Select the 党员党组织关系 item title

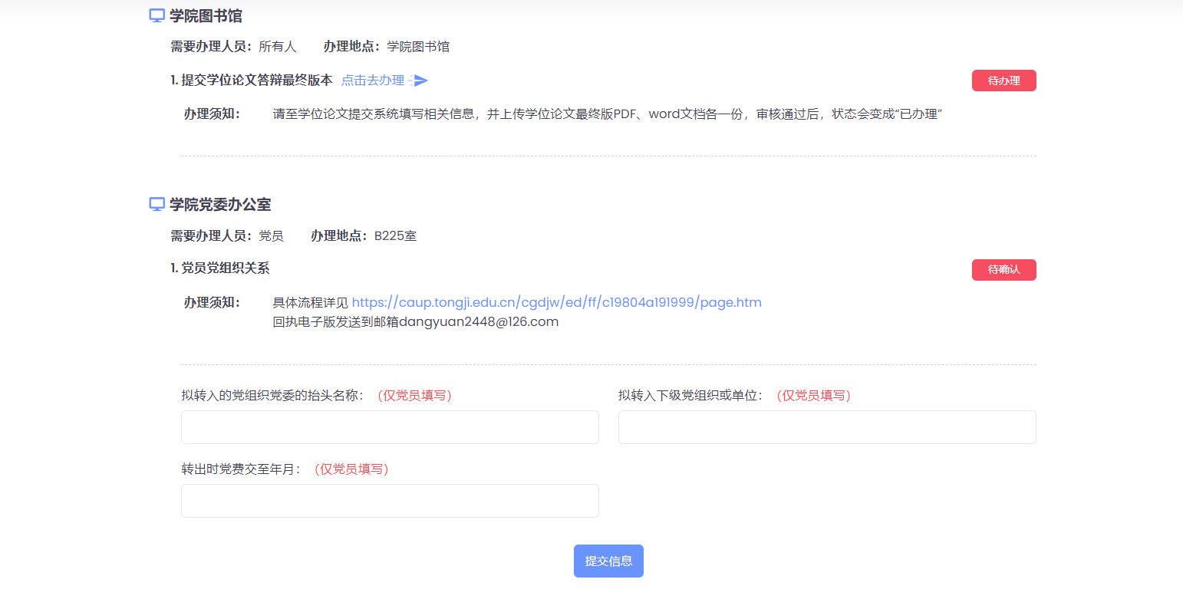225,268
